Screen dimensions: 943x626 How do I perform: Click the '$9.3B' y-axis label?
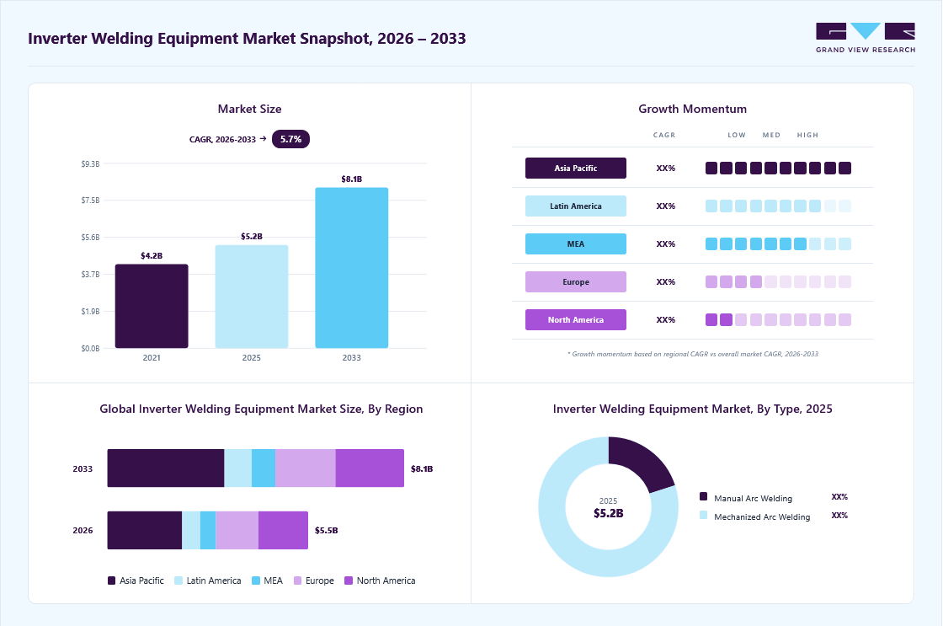click(x=91, y=163)
